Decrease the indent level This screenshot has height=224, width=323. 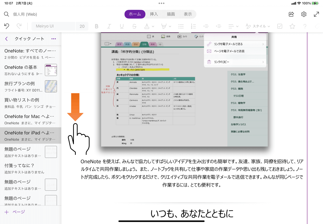pos(206,26)
